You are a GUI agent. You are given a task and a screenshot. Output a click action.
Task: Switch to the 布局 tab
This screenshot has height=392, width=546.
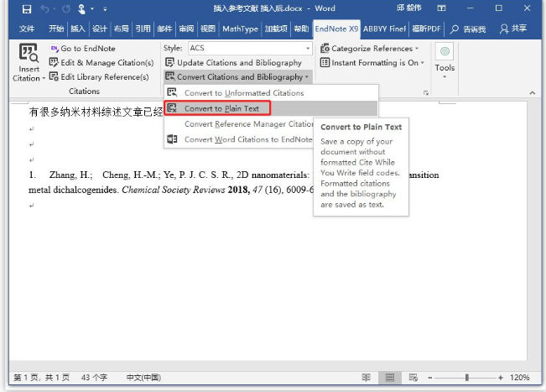coord(121,29)
